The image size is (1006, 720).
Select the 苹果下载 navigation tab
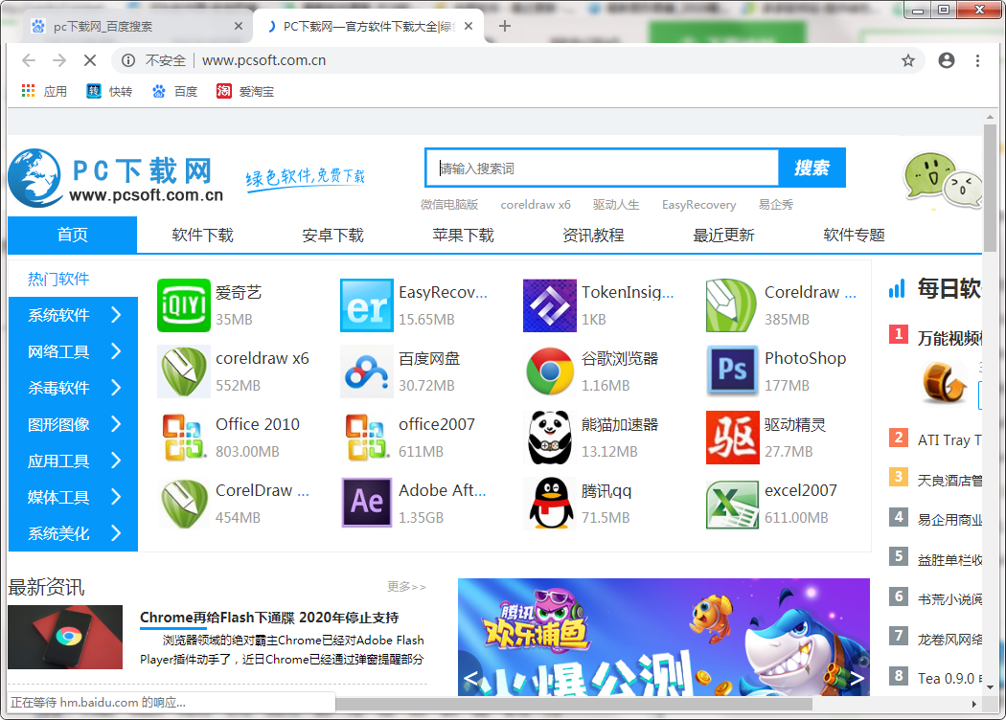463,235
